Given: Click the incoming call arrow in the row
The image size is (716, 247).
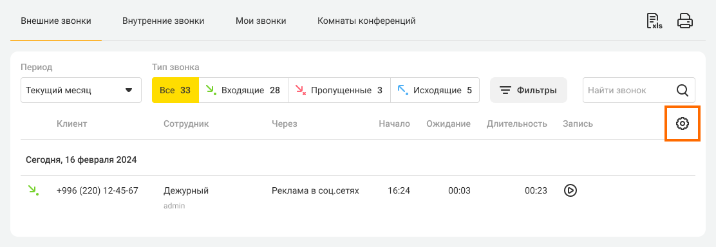Looking at the screenshot, I should click(33, 190).
